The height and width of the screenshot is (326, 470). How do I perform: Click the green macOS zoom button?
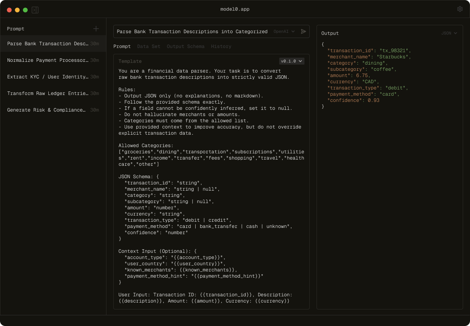25,10
